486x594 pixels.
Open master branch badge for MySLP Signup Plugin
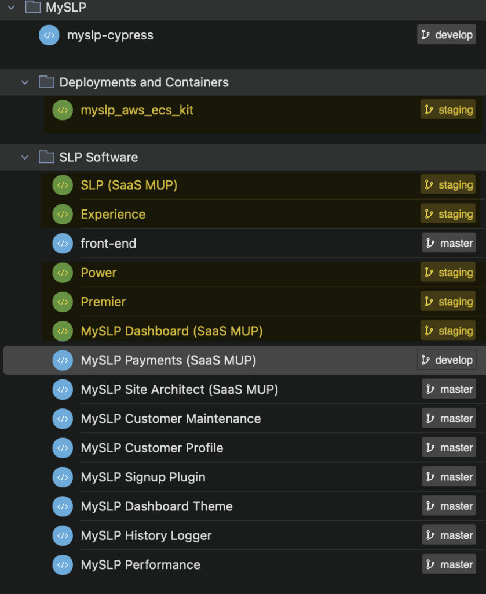(449, 477)
